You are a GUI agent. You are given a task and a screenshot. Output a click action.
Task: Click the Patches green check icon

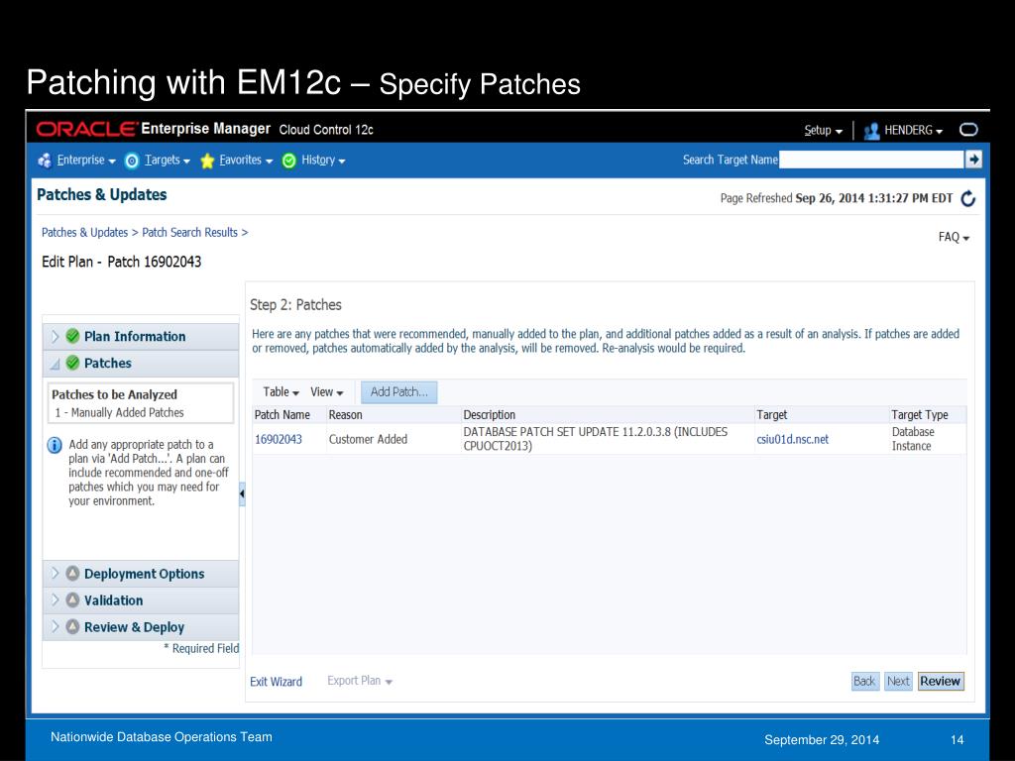click(73, 363)
